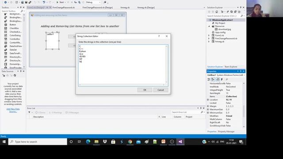Select My Project in Solution Explorer
Image resolution: width=283 pixels, height=159 pixels.
coord(220,23)
